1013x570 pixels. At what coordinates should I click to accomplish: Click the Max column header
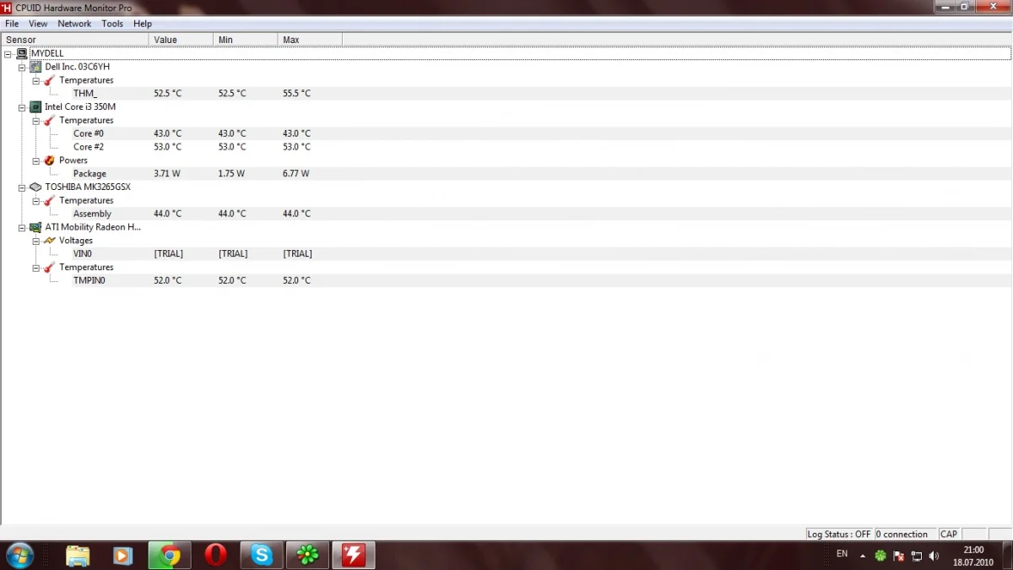tap(310, 40)
